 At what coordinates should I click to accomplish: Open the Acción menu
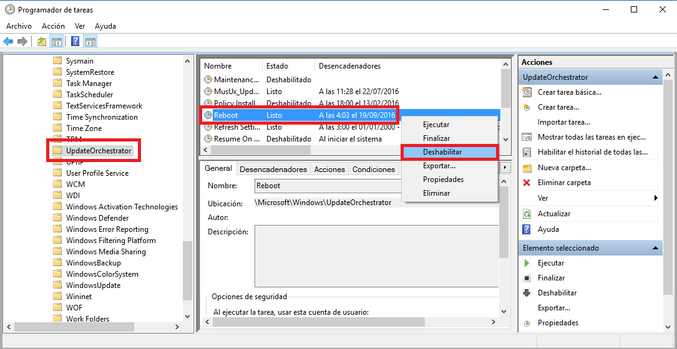coord(53,26)
